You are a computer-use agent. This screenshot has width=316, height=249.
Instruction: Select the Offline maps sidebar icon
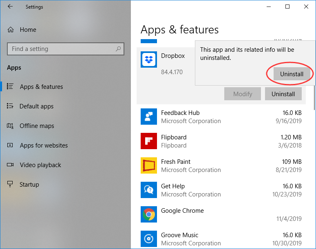10,126
